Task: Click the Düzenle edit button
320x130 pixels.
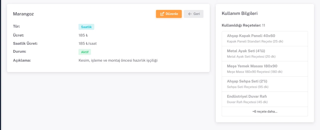Action: (169, 14)
